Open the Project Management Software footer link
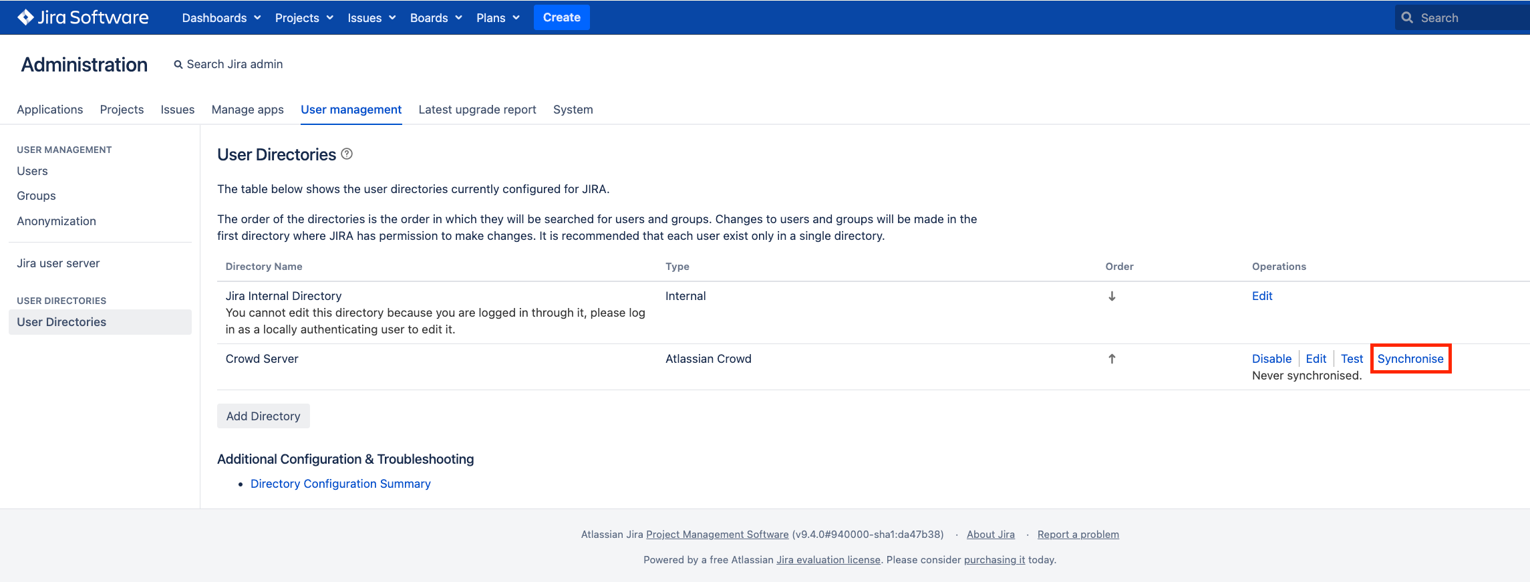 (x=717, y=535)
